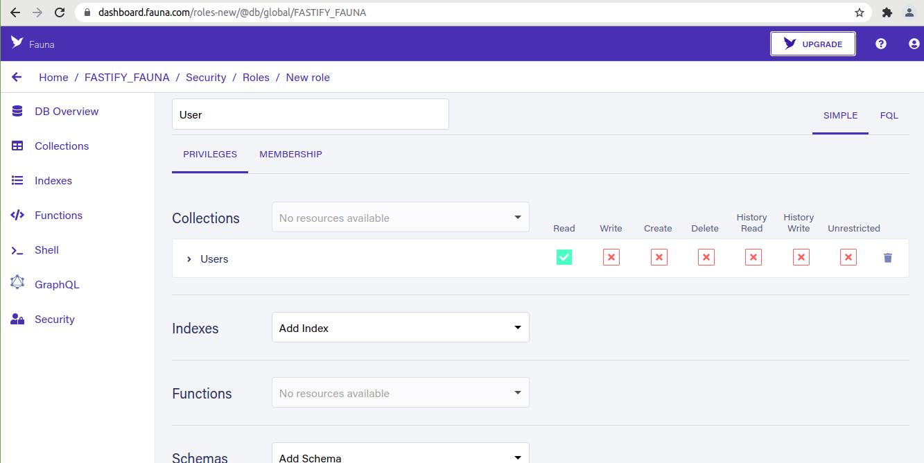Click the browser address bar URL
Viewport: 924px width, 463px height.
(x=232, y=12)
